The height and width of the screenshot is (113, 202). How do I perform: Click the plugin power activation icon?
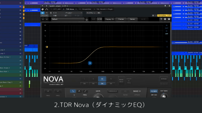pos(42,13)
